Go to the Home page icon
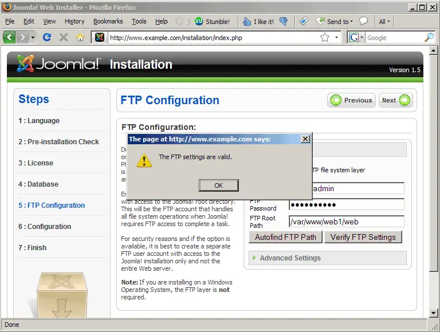This screenshot has height=332, width=440. pos(80,37)
